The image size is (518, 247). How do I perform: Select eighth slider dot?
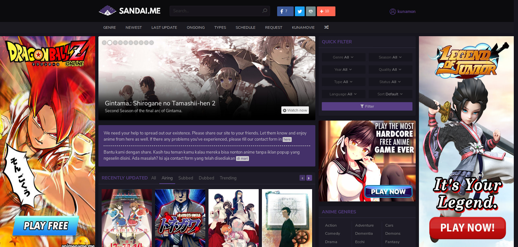point(141,43)
